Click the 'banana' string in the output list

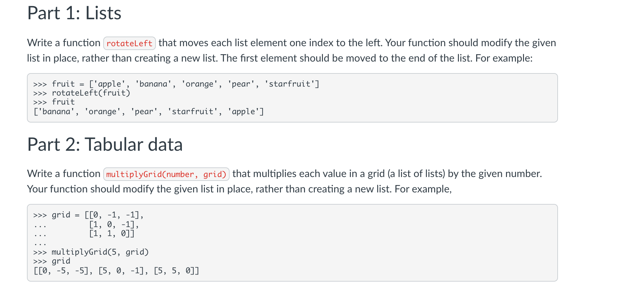click(56, 112)
